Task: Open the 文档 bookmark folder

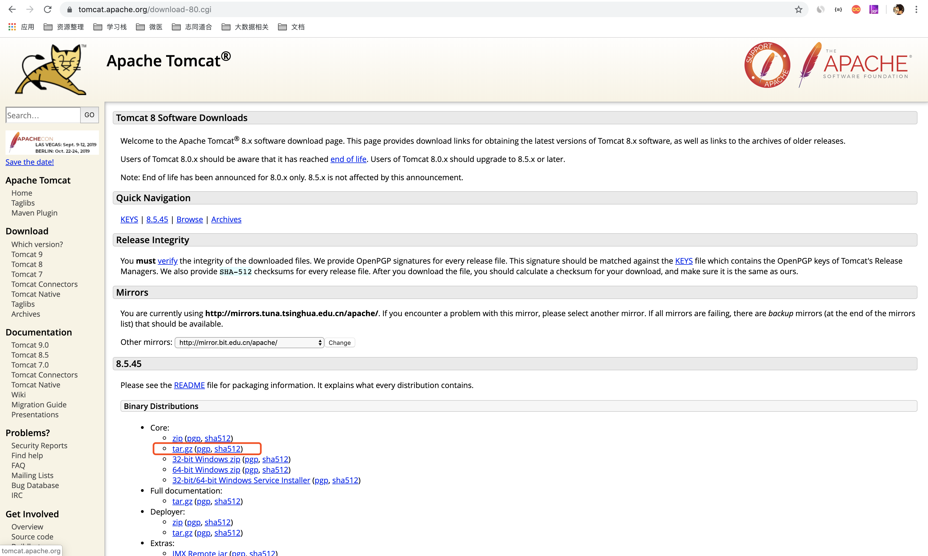Action: [x=291, y=27]
